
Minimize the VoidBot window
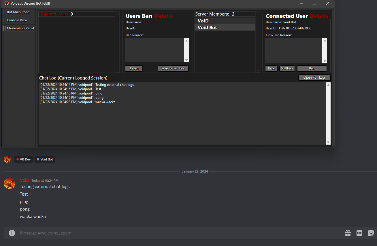[301, 3]
